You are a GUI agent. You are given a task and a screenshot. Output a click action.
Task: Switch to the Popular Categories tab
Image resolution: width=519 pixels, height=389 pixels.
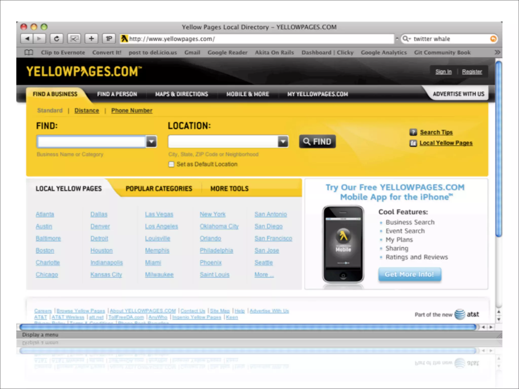coord(159,189)
